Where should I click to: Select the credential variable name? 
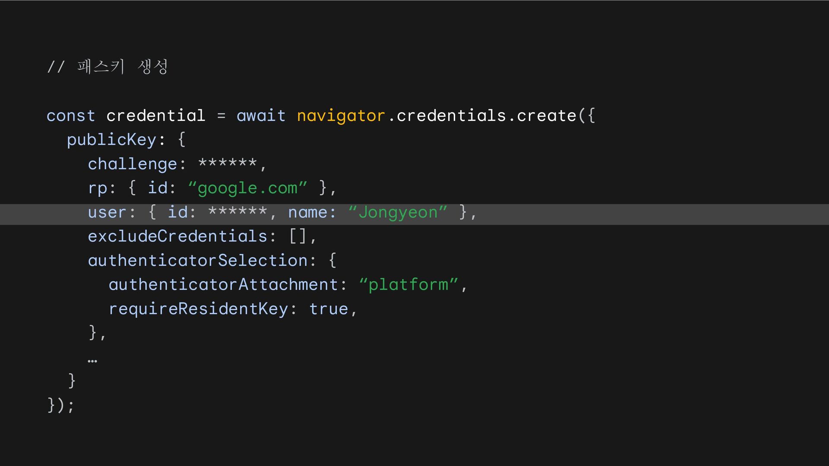point(155,116)
